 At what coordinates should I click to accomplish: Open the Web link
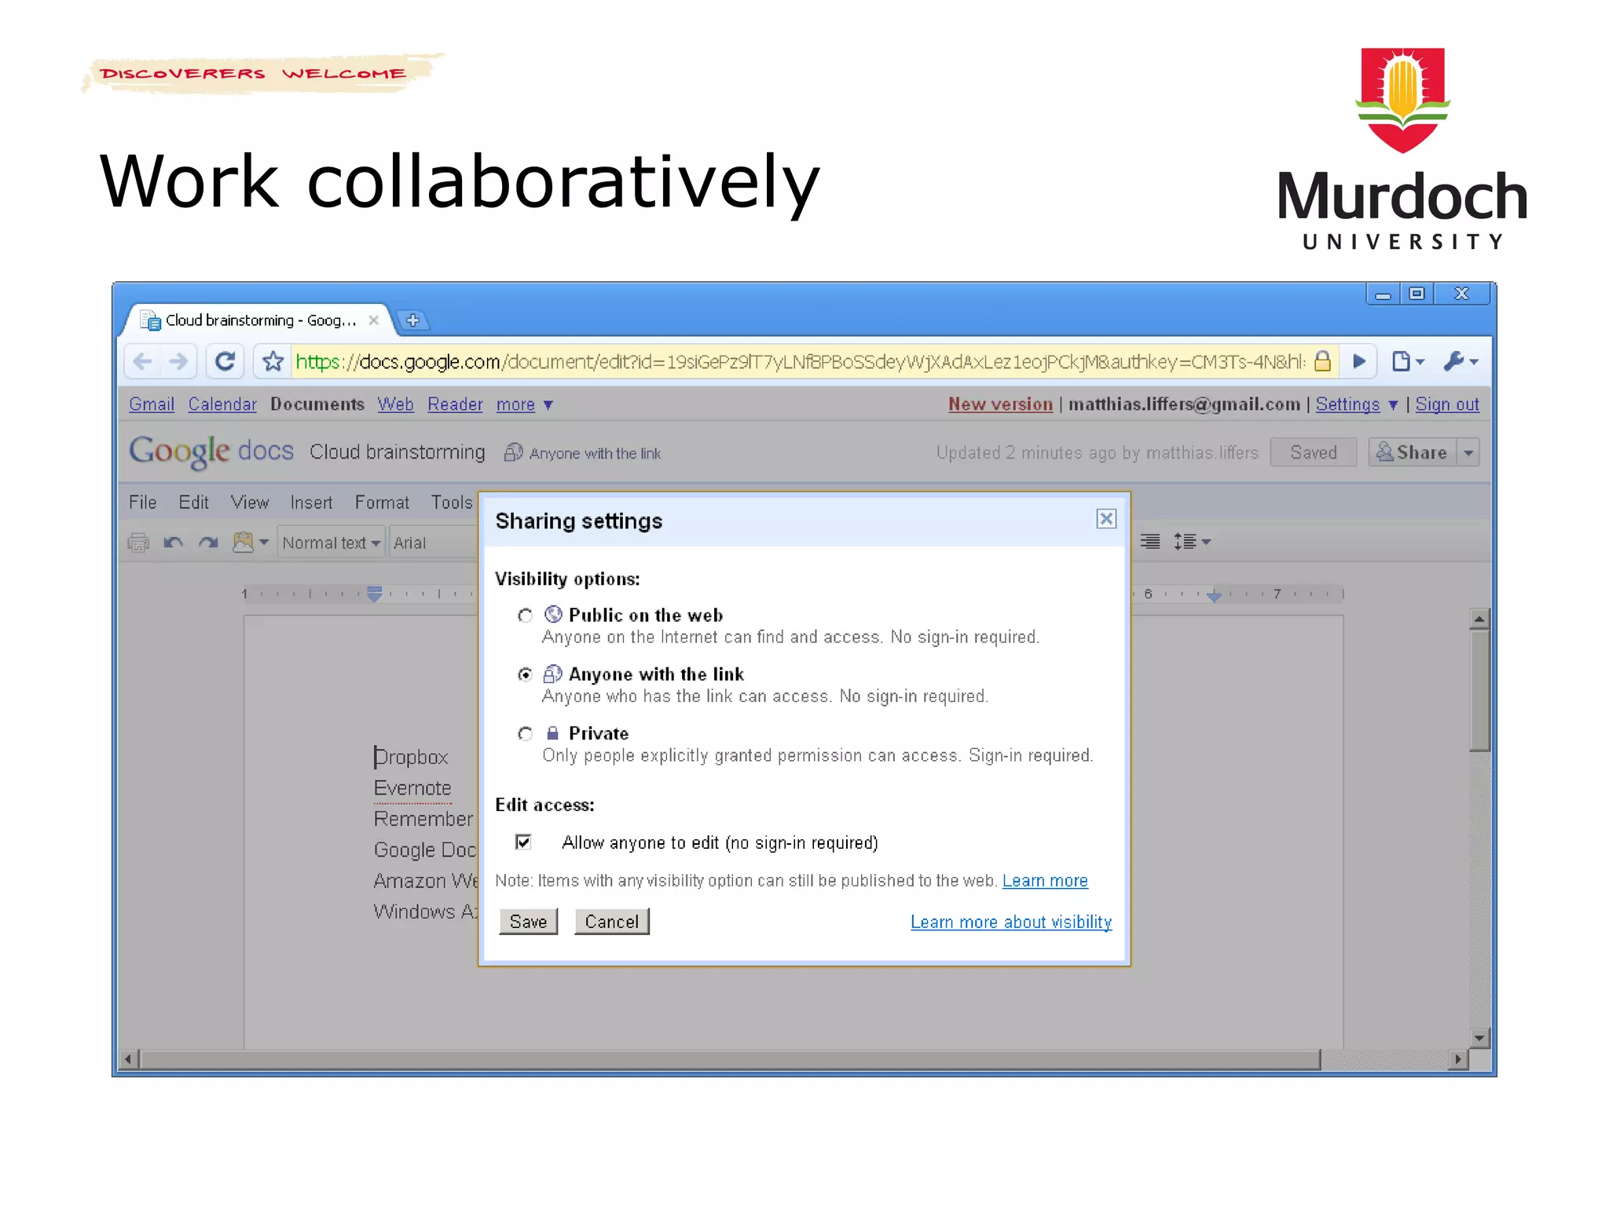(395, 404)
